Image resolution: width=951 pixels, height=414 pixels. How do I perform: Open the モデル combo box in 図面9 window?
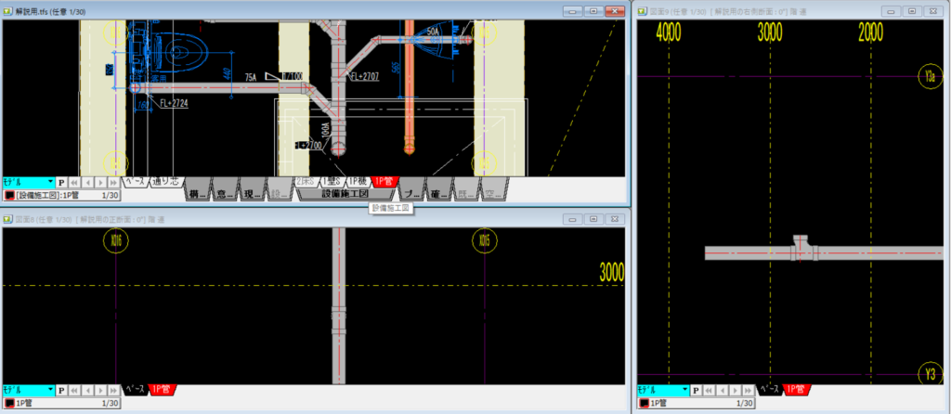684,391
